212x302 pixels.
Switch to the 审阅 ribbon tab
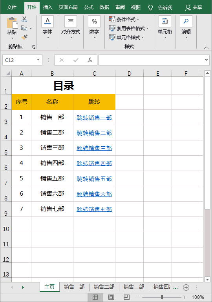pyautogui.click(x=120, y=7)
